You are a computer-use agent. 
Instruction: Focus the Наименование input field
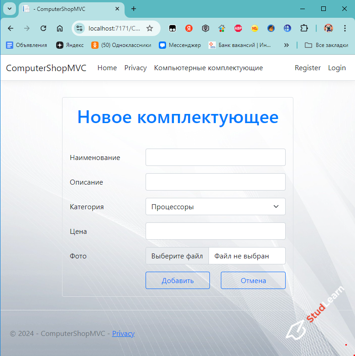tap(215, 157)
